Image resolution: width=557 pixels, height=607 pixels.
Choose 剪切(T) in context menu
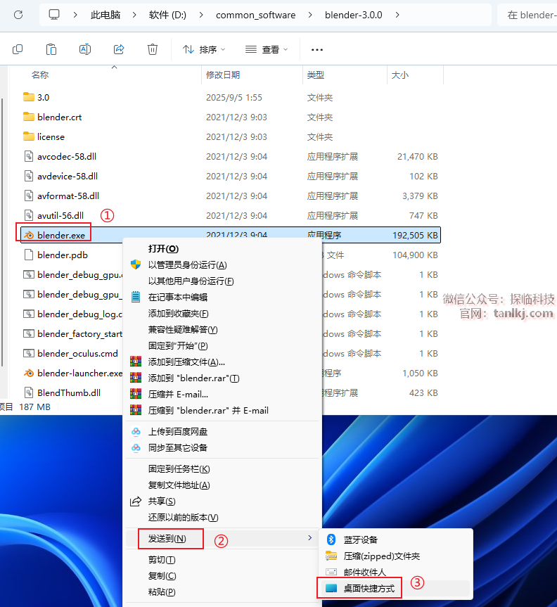(222, 560)
